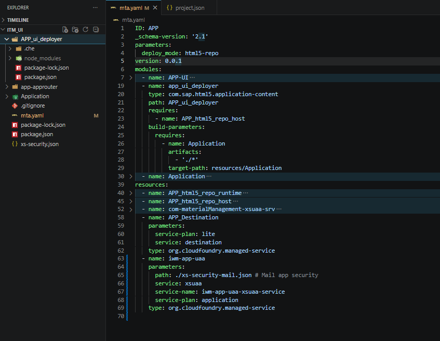Collapse the ITM_UI workspace section
This screenshot has width=440, height=341.
3,30
